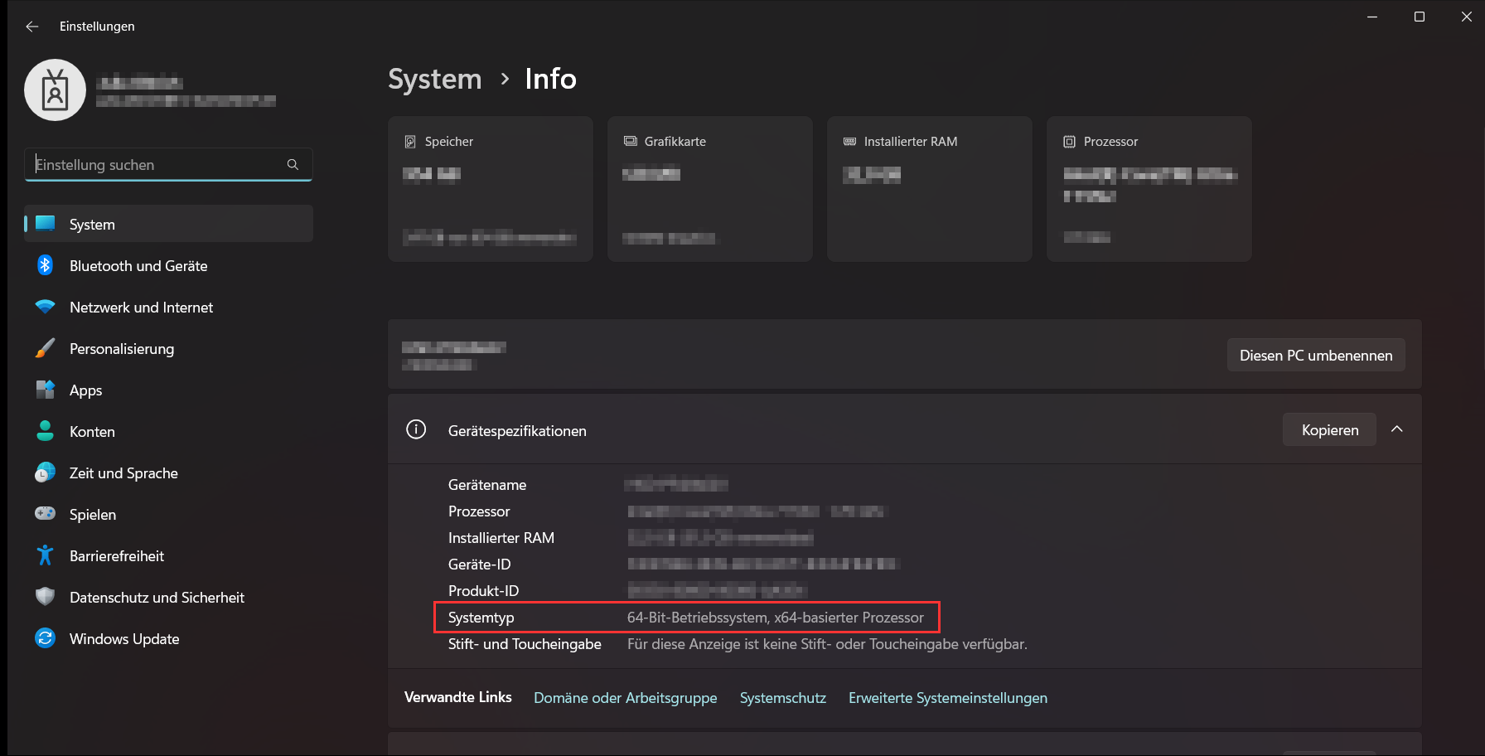Click the search magnifier icon

pos(293,164)
